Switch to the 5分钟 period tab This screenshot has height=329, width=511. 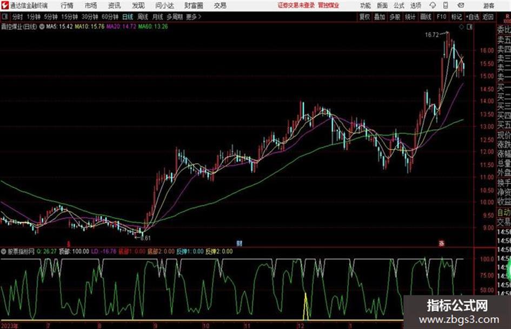pyautogui.click(x=51, y=17)
